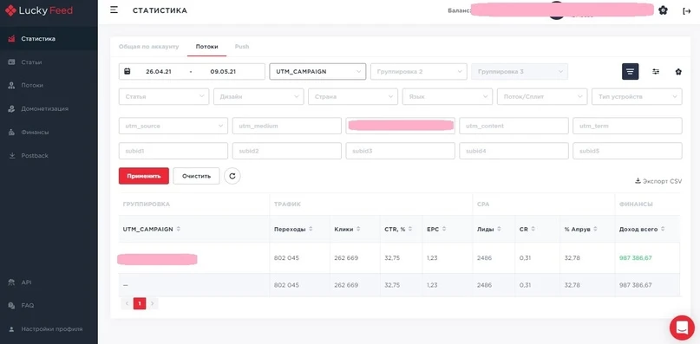The height and width of the screenshot is (344, 700).
Task: Click the circular refresh button
Action: click(232, 176)
